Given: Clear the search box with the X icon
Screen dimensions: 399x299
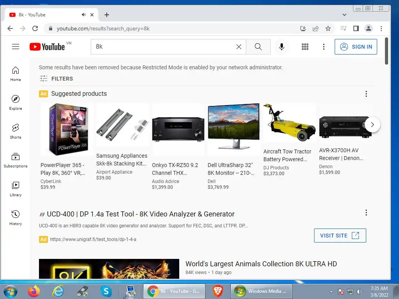Looking at the screenshot, I should [x=239, y=47].
